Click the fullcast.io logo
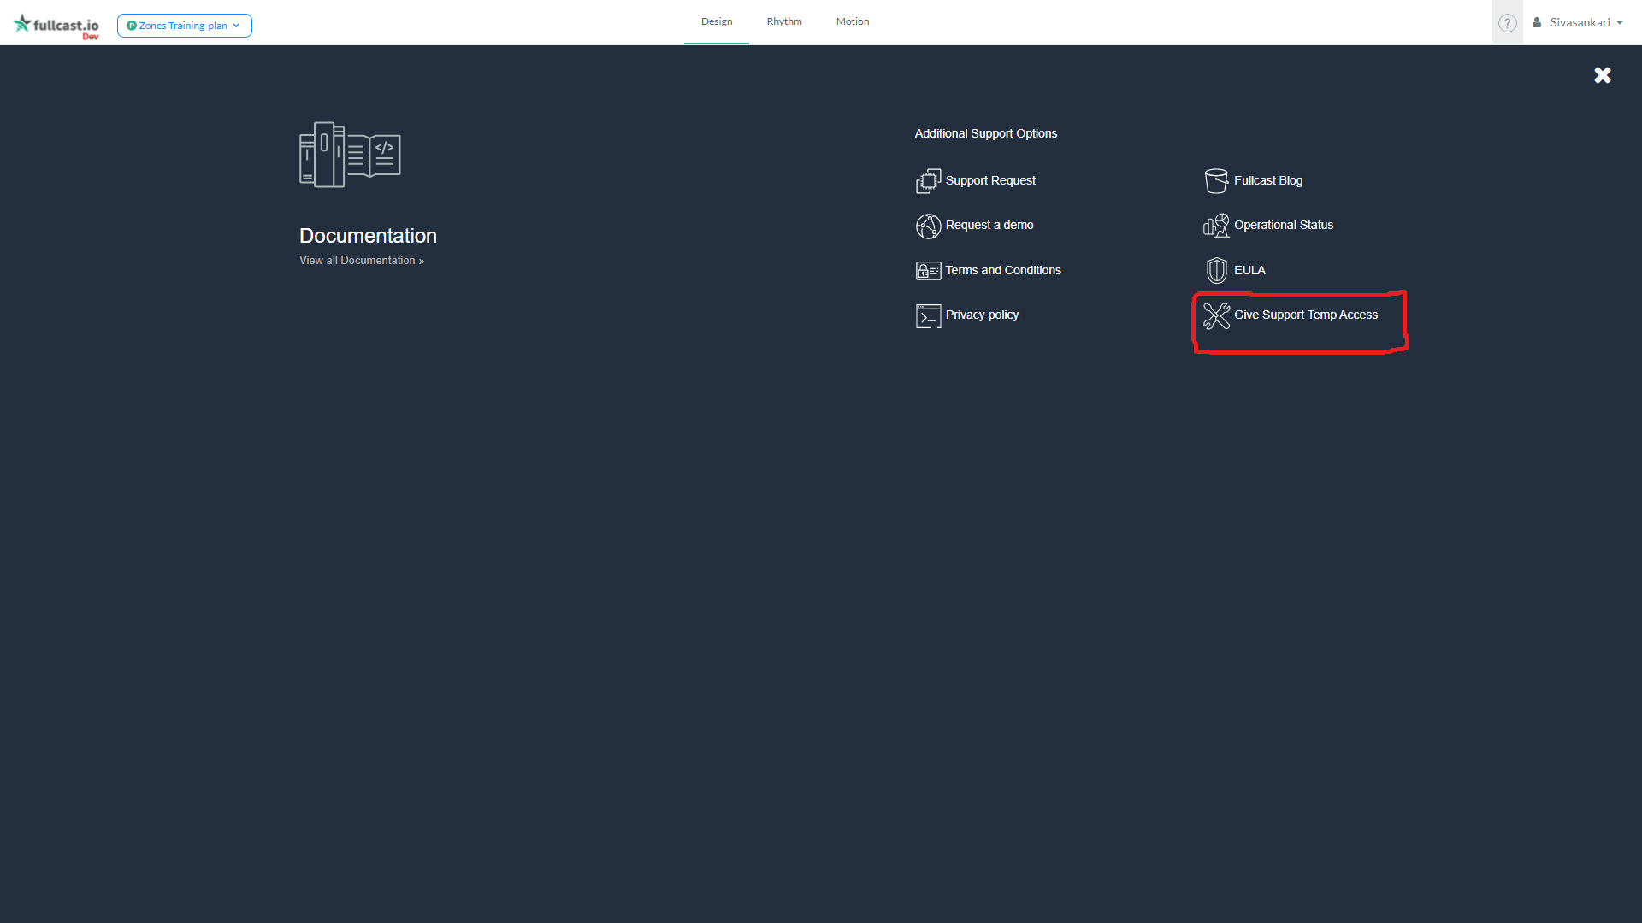 click(56, 25)
